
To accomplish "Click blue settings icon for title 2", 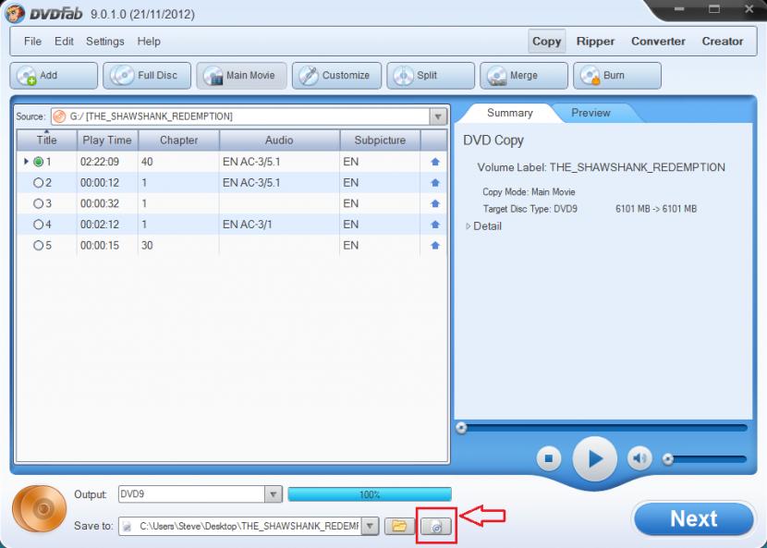I will (435, 182).
